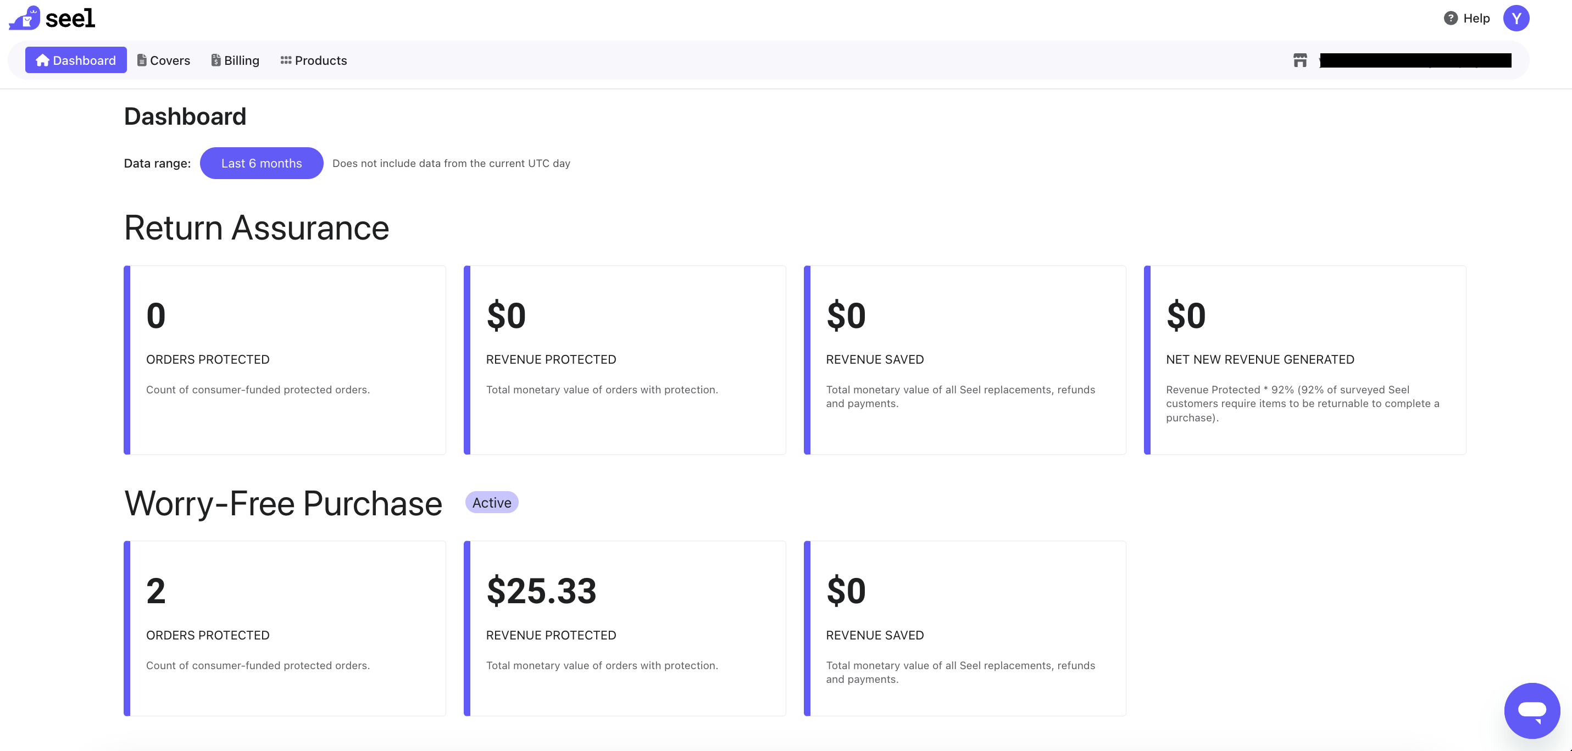
Task: Click the grid icon beside Products
Action: [x=286, y=60]
